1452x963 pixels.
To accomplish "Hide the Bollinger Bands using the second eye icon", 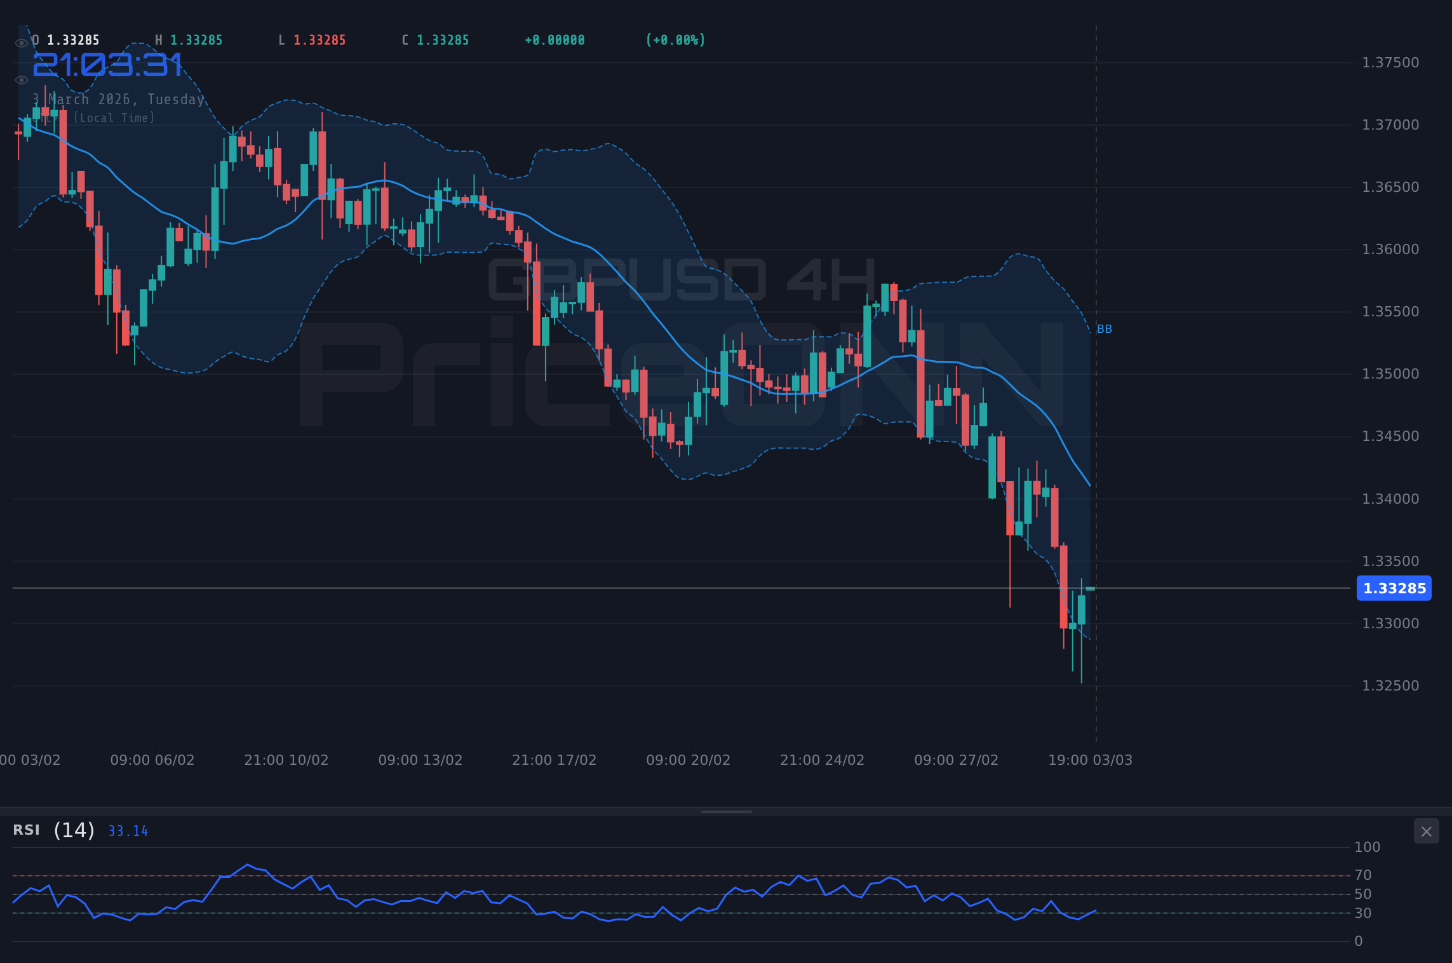I will pyautogui.click(x=21, y=79).
